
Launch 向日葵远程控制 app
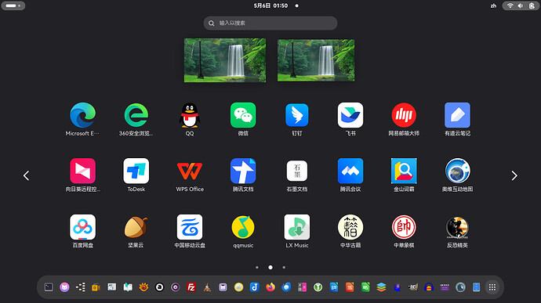[x=82, y=171]
